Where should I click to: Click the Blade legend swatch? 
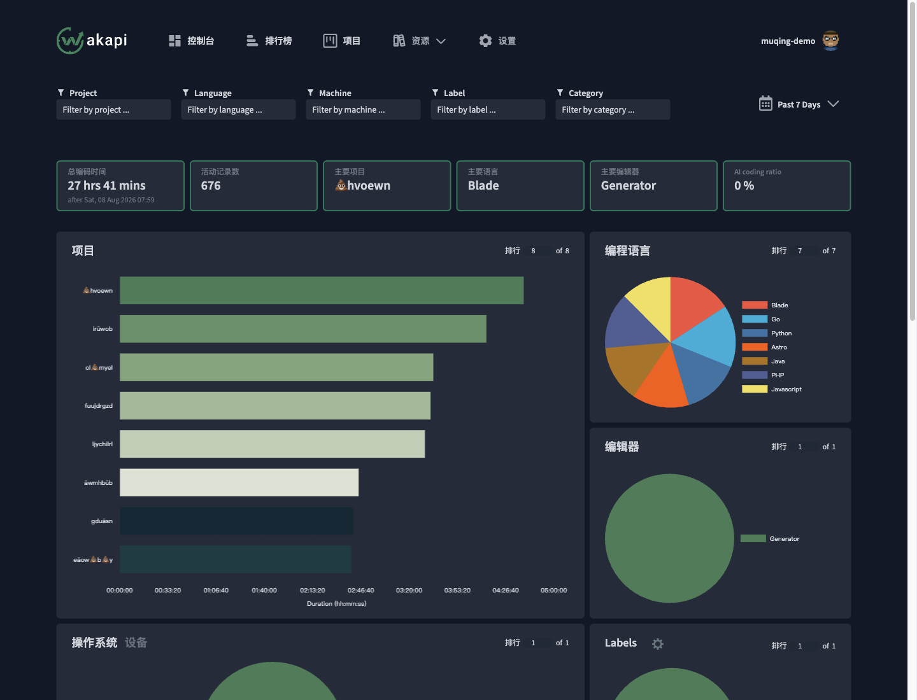[755, 305]
